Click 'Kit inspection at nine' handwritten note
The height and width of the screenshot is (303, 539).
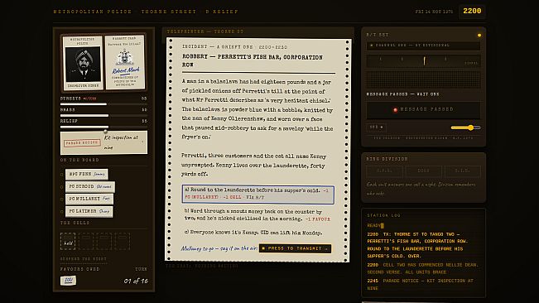pyautogui.click(x=123, y=142)
